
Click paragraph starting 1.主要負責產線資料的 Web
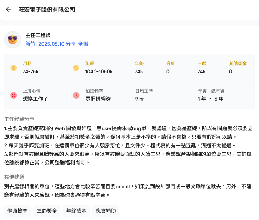128,132
